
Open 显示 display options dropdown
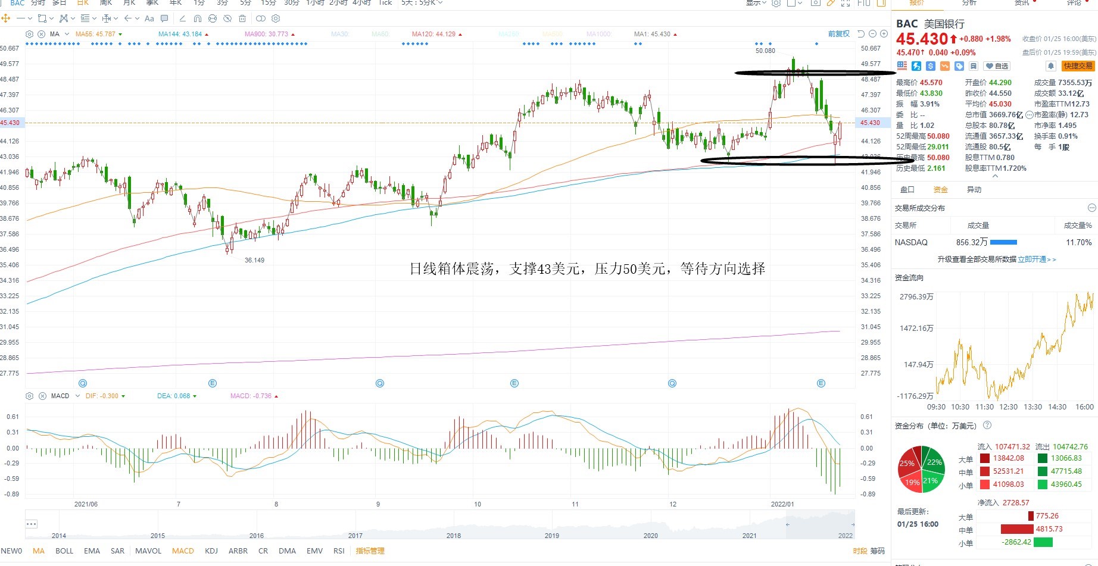[x=756, y=3]
